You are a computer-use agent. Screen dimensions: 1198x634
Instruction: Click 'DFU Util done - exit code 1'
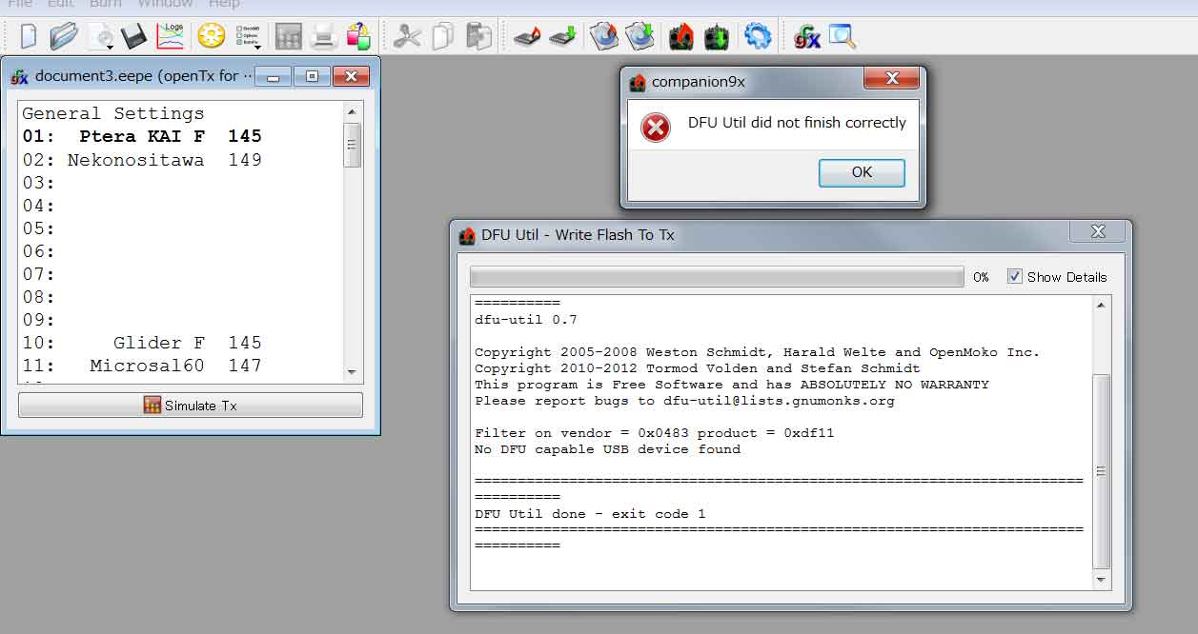click(590, 514)
